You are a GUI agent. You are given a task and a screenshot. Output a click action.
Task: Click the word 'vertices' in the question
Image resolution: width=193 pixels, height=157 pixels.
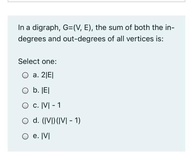(140, 39)
